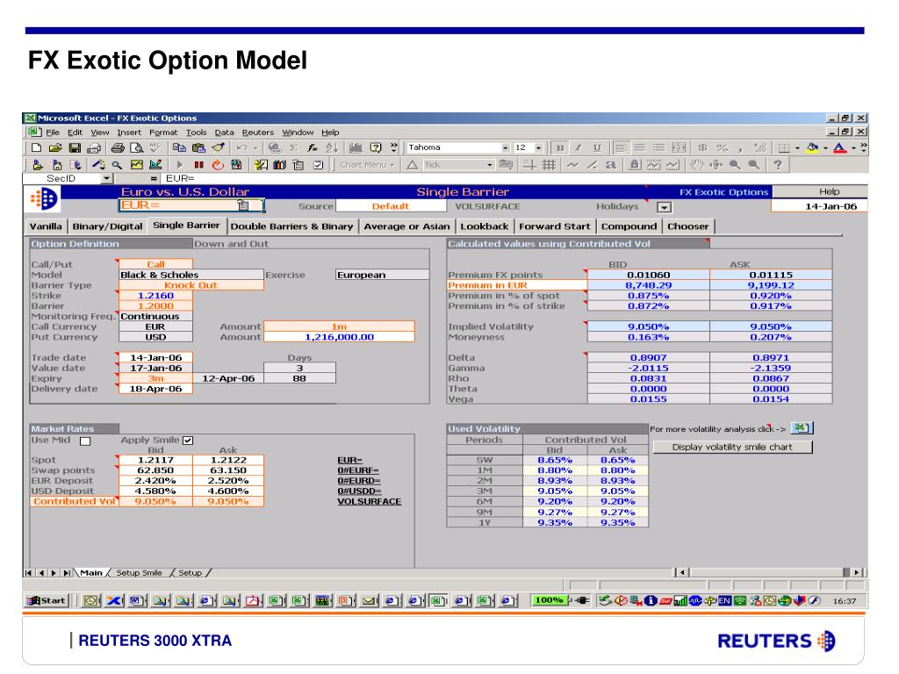899x674 pixels.
Task: Switch to the Vanilla tab
Action: (x=46, y=226)
